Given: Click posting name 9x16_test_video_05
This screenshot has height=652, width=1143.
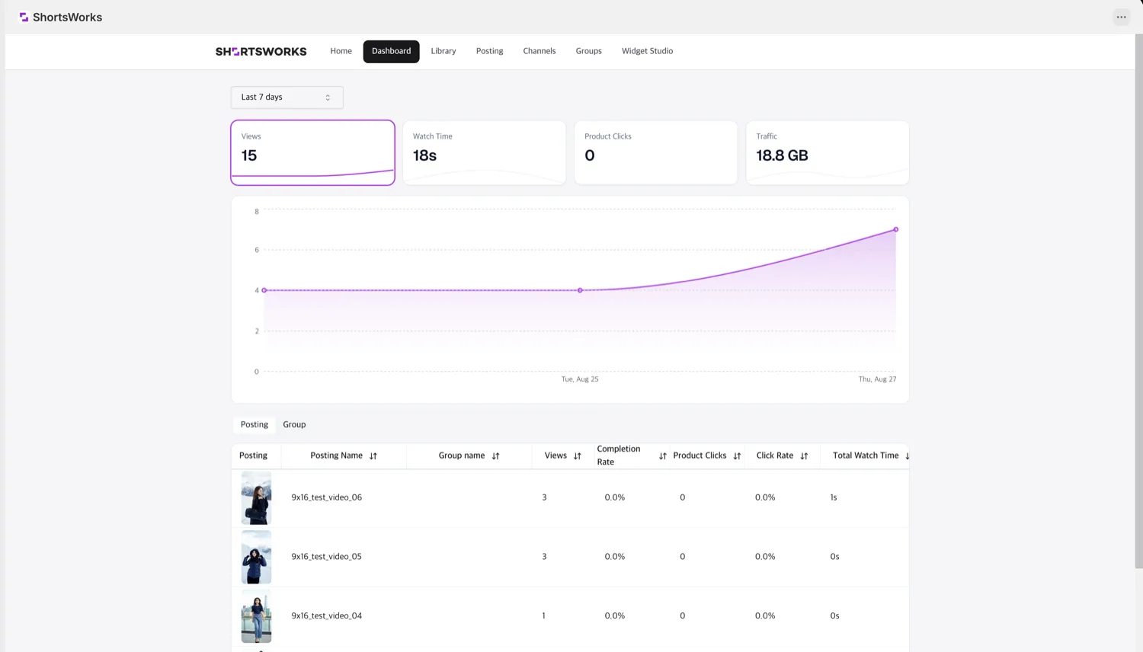Looking at the screenshot, I should (x=326, y=557).
